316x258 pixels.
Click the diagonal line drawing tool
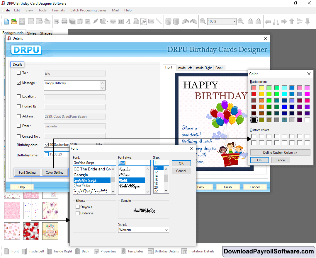tap(159, 21)
